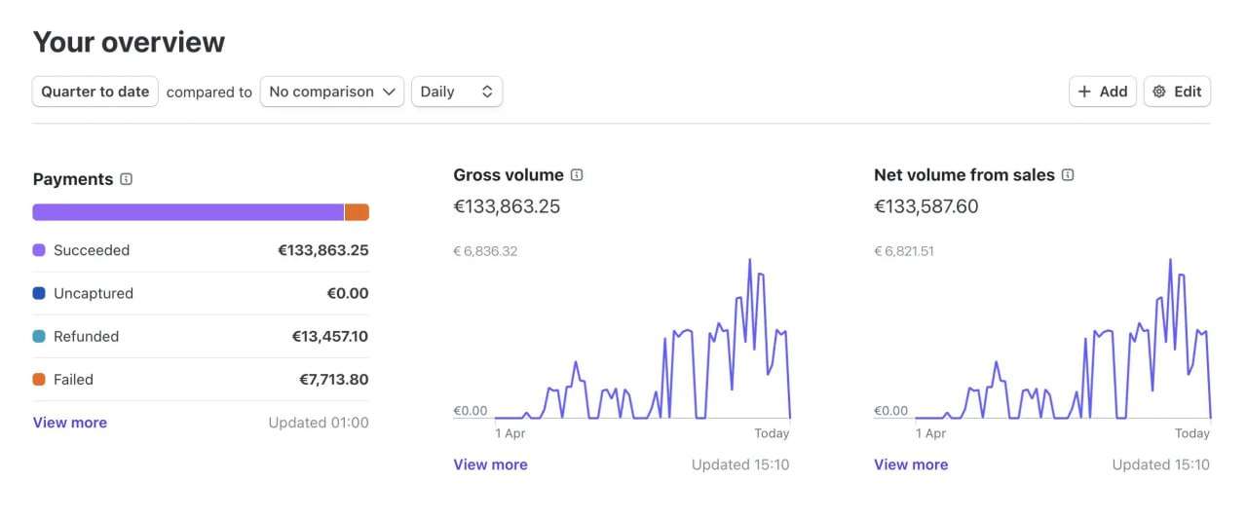
Task: Click the plus icon in Add button
Action: click(1084, 92)
